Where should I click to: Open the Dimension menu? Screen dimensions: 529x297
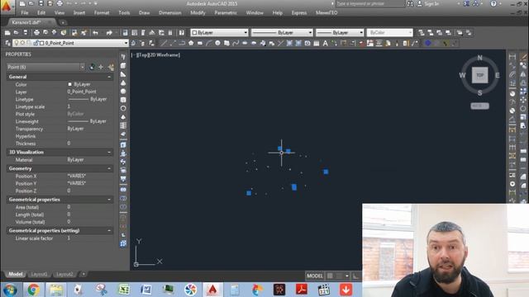click(x=170, y=13)
